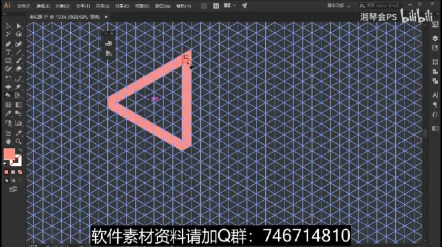This screenshot has height=247, width=442.
Task: Close the document tab
Action: 106,17
